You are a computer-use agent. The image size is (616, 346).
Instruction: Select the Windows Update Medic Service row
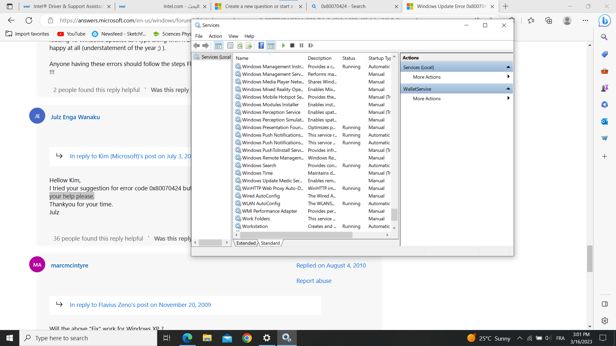313,181
